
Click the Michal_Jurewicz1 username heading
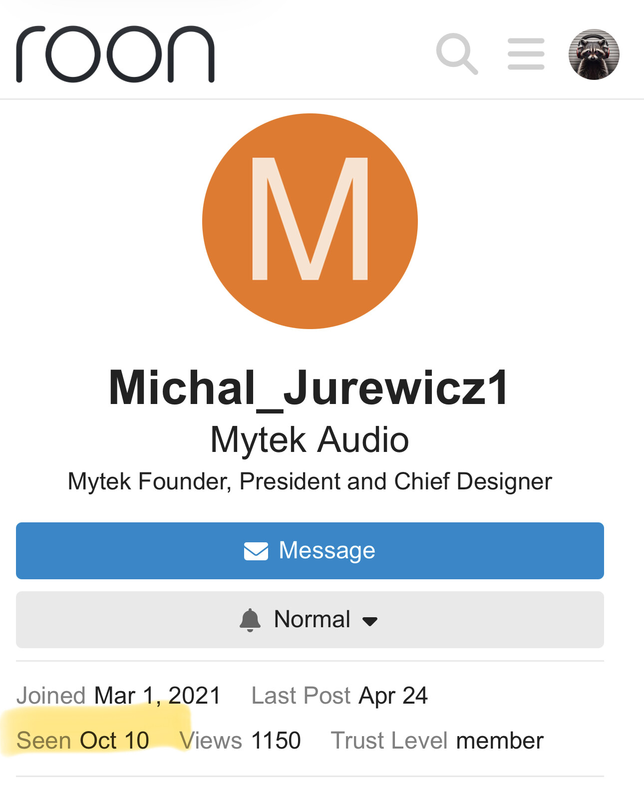click(310, 388)
